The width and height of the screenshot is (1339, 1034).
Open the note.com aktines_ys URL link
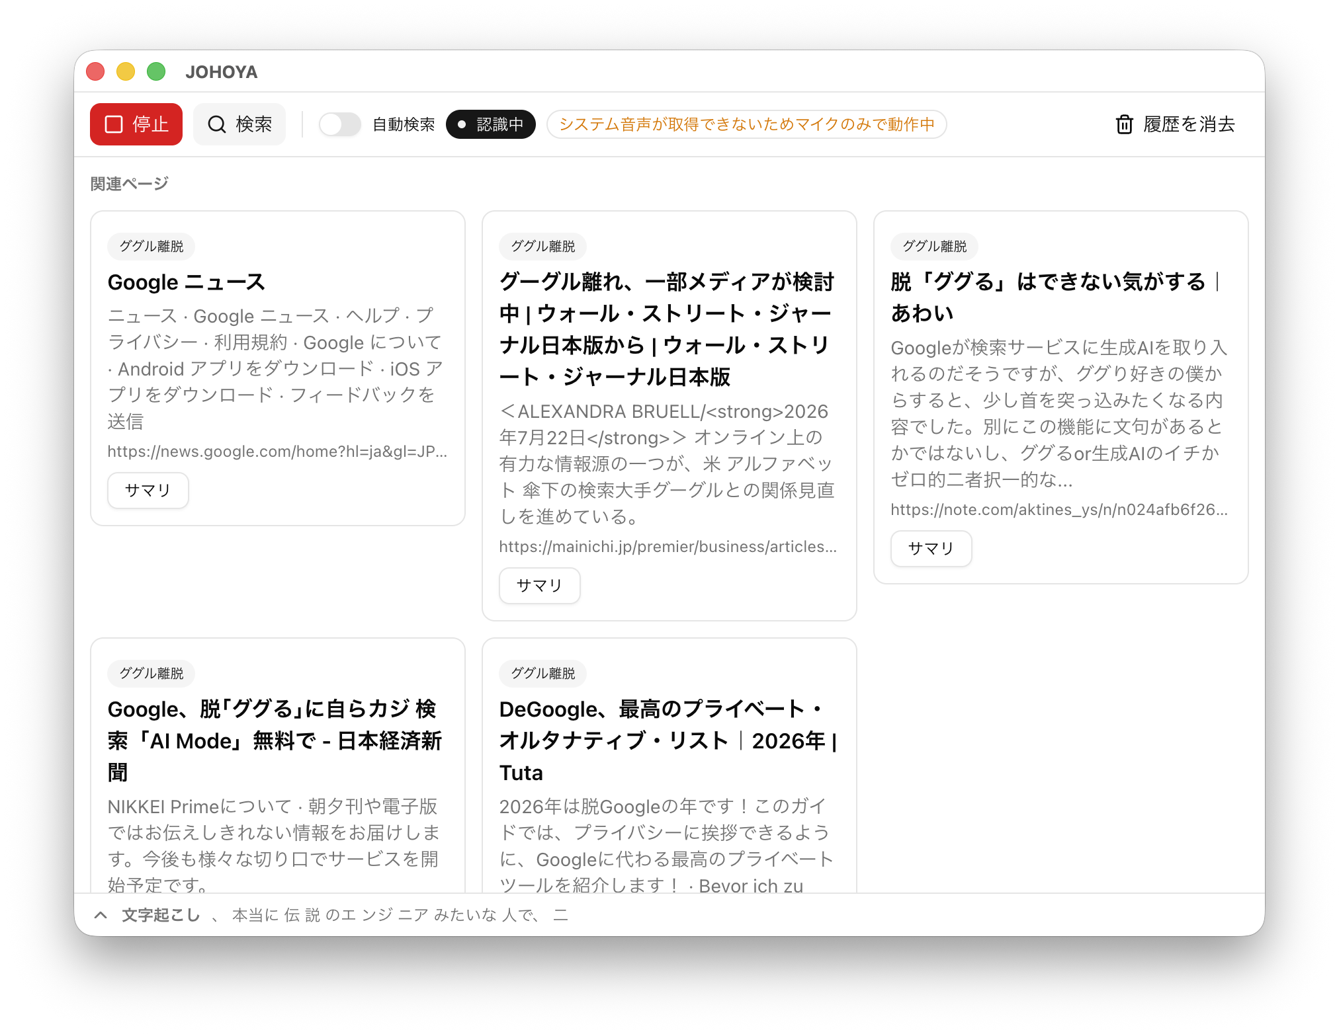click(x=1059, y=510)
